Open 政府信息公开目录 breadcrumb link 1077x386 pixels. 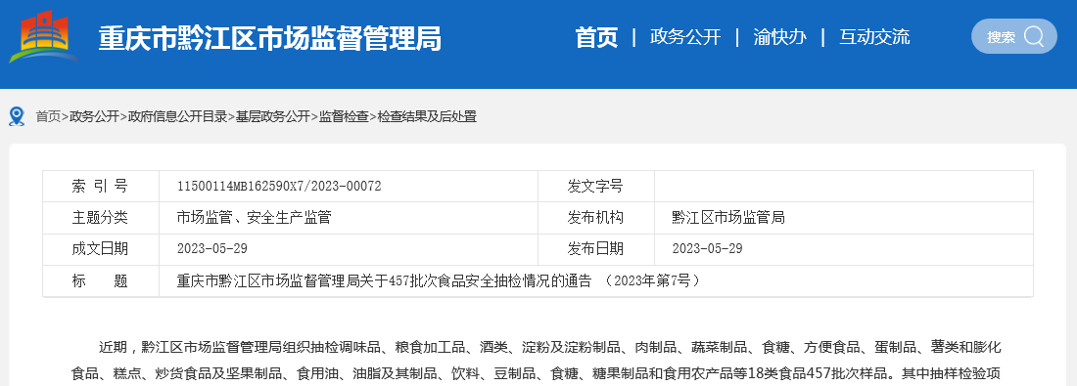pos(177,116)
